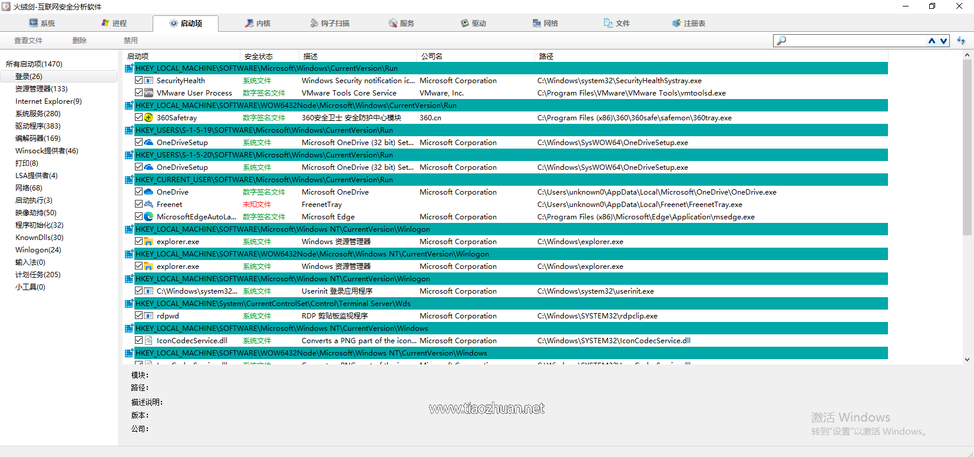Viewport: 974px width, 457px height.
Task: Click the search previous up arrow
Action: click(x=932, y=41)
